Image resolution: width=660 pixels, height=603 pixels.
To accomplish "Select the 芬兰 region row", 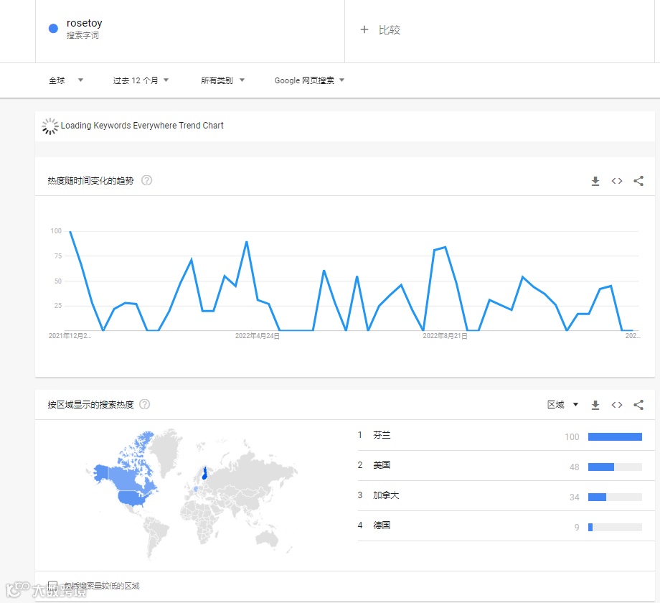I will pos(506,436).
